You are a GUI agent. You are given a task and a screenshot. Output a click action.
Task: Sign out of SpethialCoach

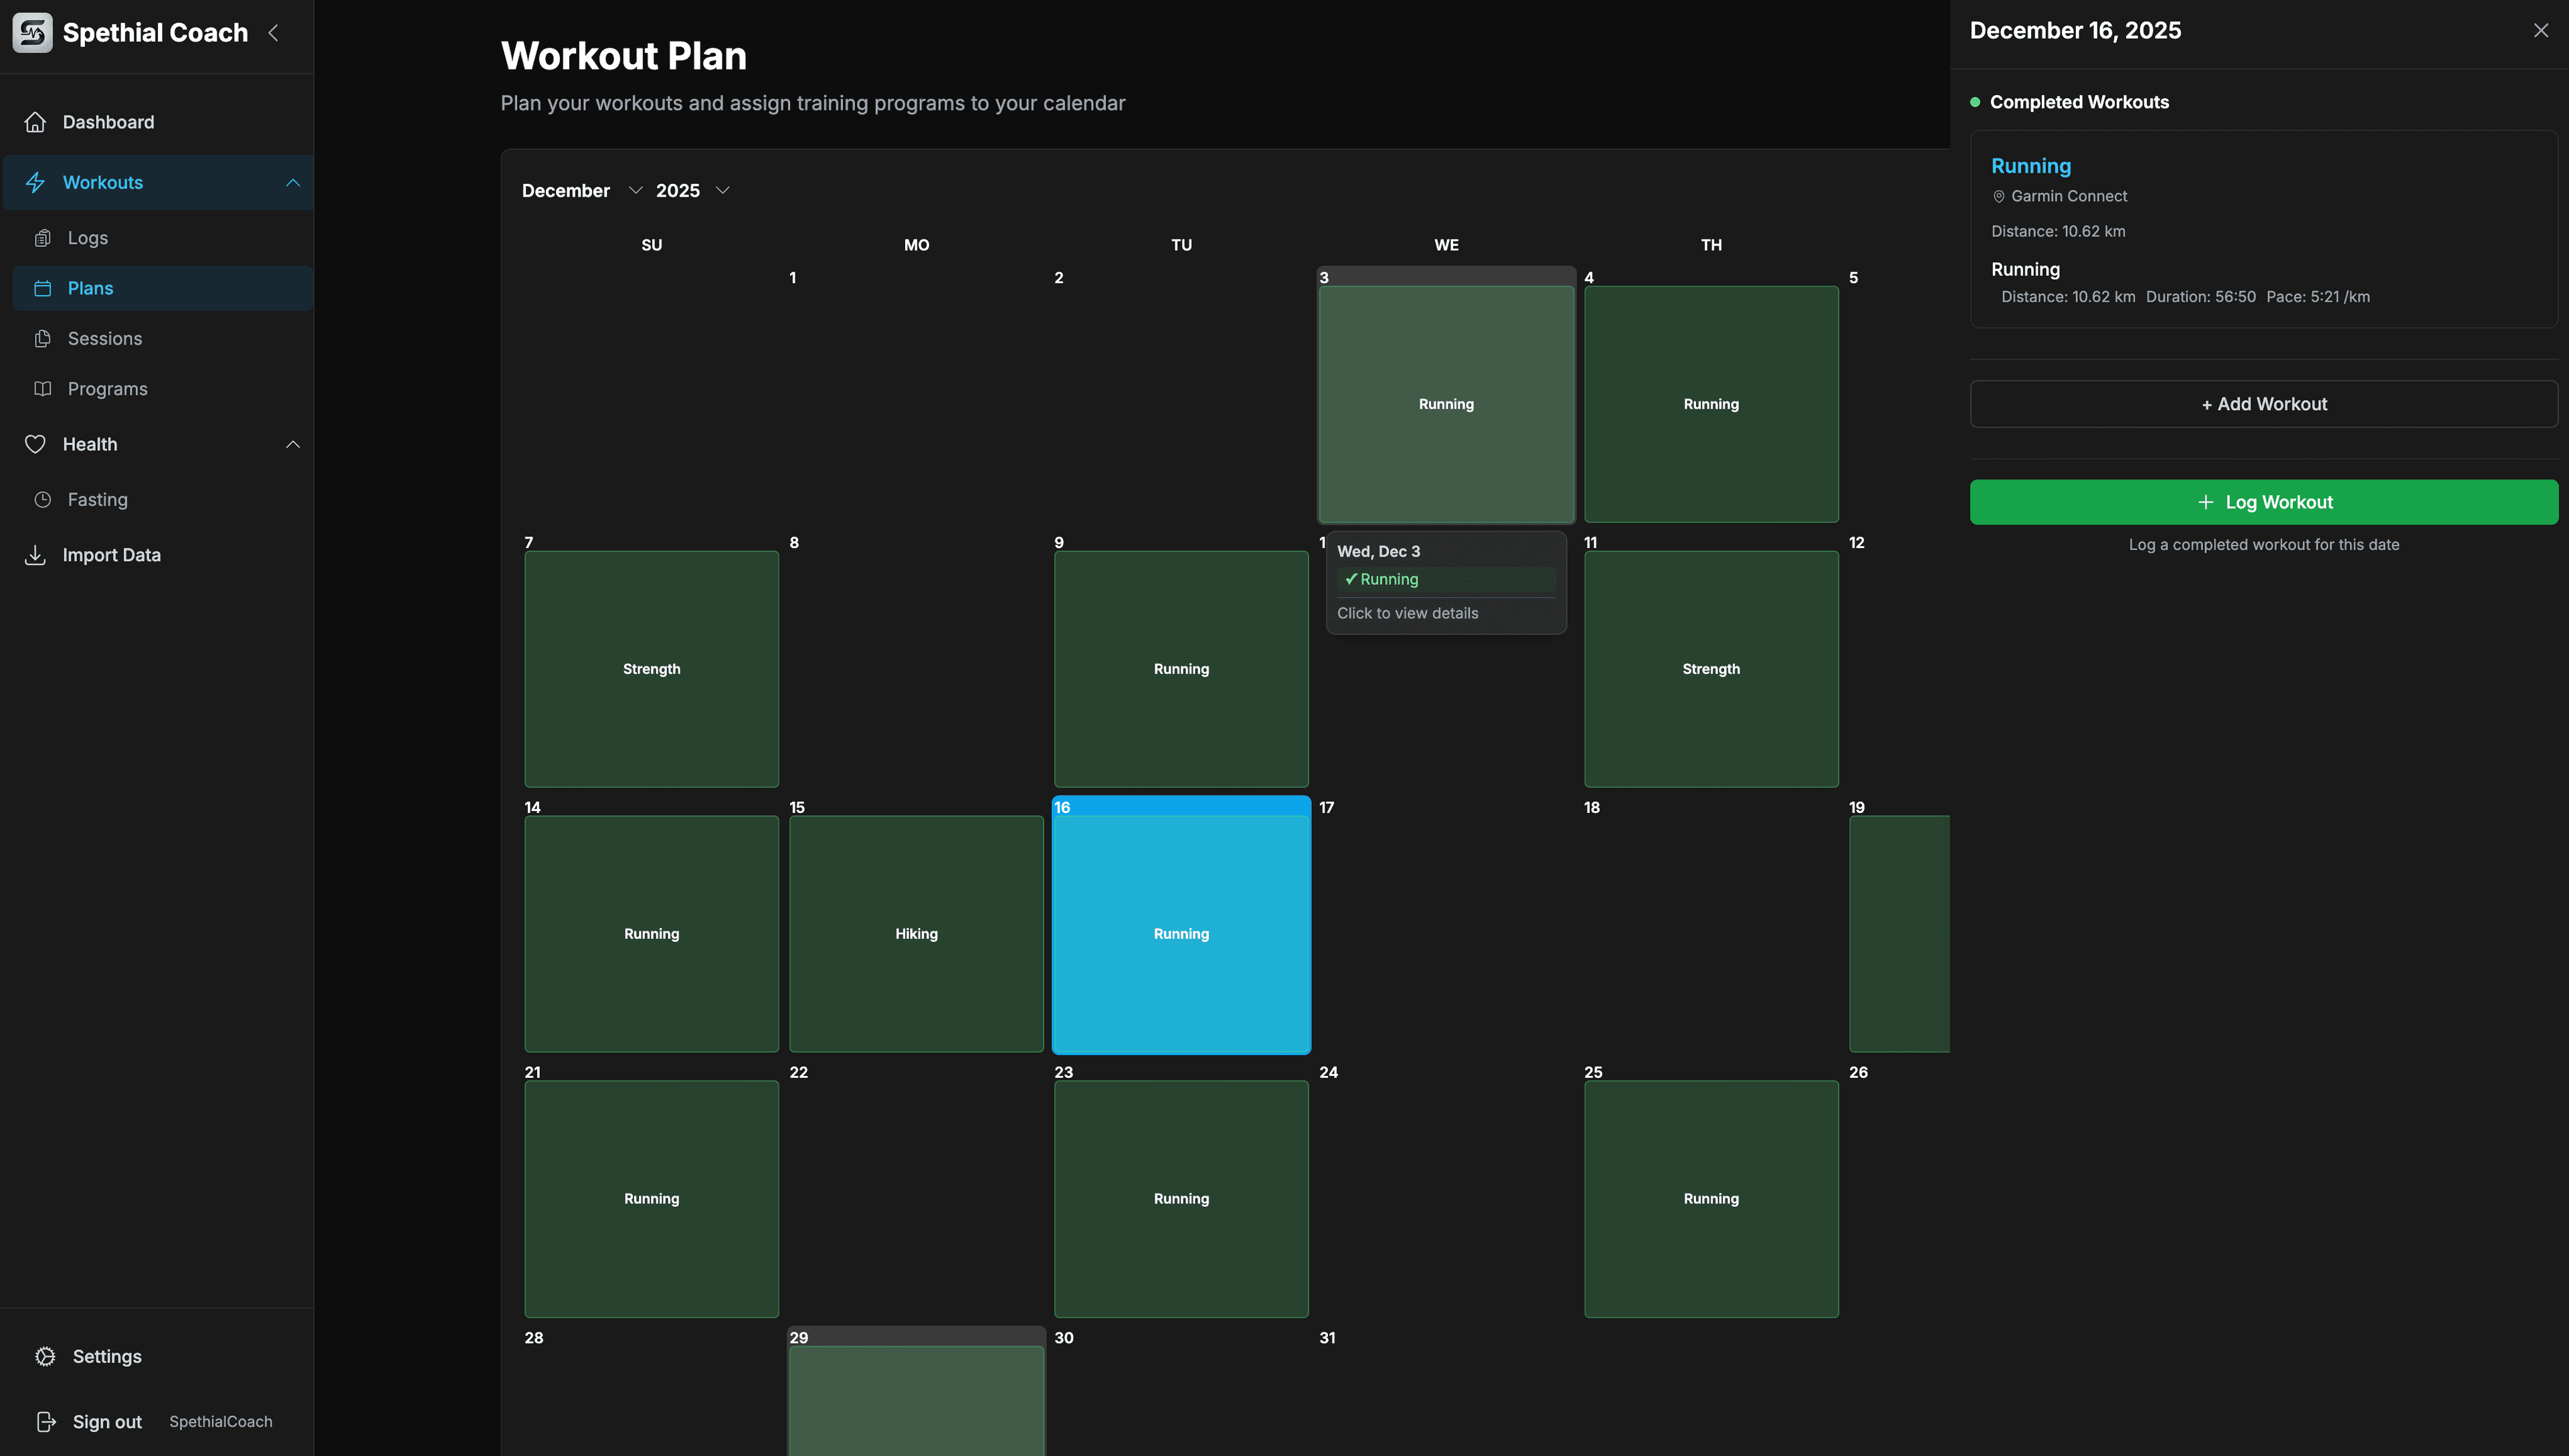(104, 1421)
